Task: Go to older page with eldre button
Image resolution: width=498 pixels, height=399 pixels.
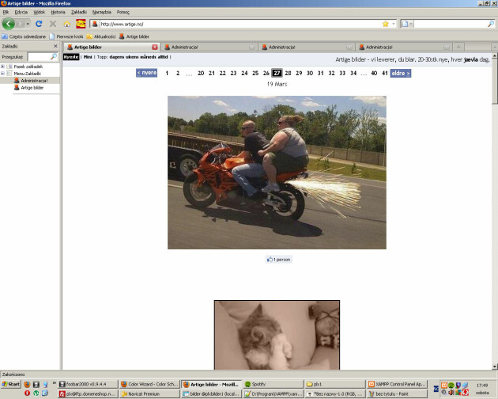Action: click(401, 73)
